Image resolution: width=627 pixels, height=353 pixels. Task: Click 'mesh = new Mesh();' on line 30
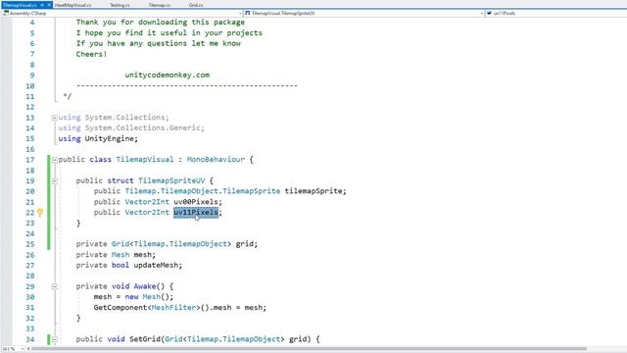click(133, 296)
